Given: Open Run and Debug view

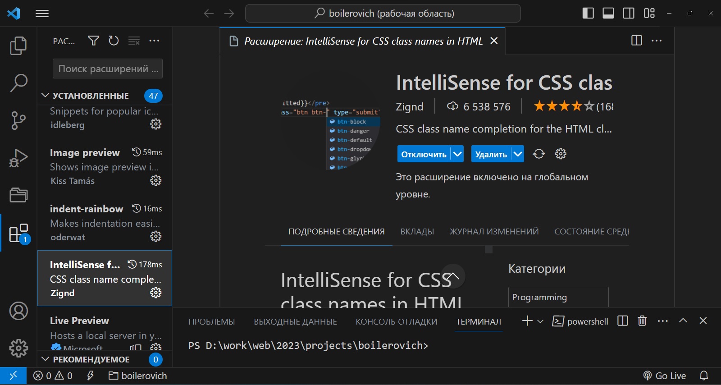Looking at the screenshot, I should [18, 158].
